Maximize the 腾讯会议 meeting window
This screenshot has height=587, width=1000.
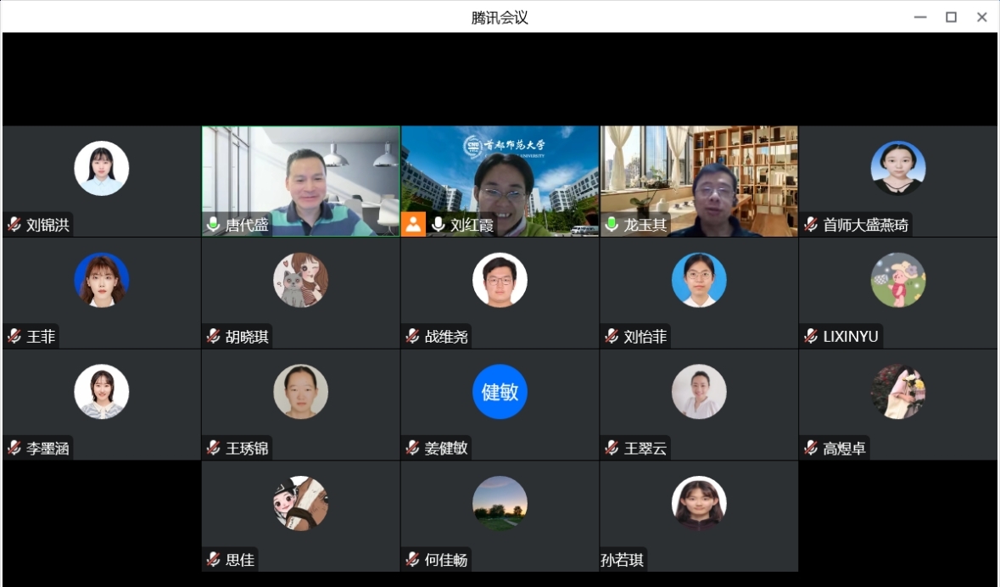click(x=951, y=17)
